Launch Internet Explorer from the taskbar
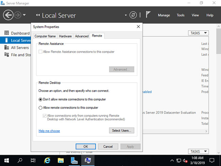Viewport: 221px width, 166px height. pos(47,160)
